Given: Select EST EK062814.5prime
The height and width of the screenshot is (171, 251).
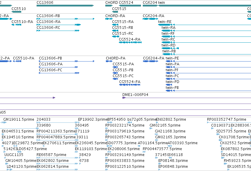Looking at the screenshot, I should [x=53, y=167].
